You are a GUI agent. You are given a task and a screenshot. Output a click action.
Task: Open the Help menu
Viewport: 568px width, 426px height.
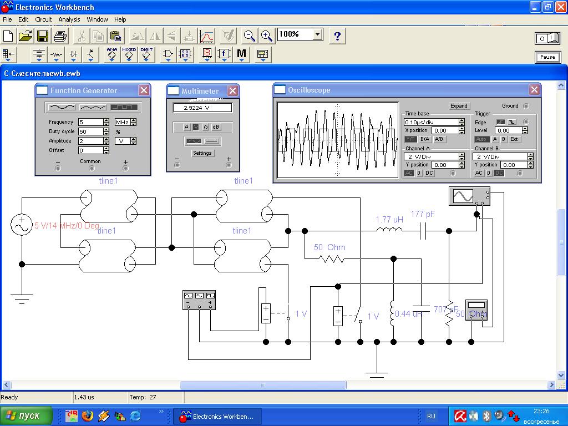click(120, 19)
